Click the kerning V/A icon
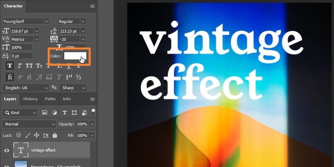 6,39
